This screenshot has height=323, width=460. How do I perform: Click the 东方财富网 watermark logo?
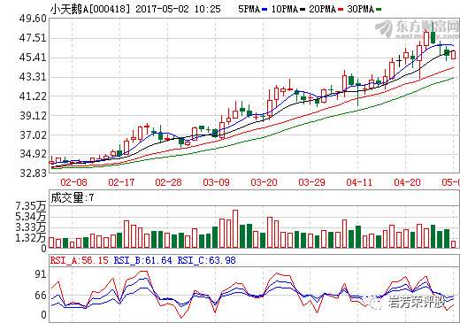pyautogui.click(x=417, y=29)
